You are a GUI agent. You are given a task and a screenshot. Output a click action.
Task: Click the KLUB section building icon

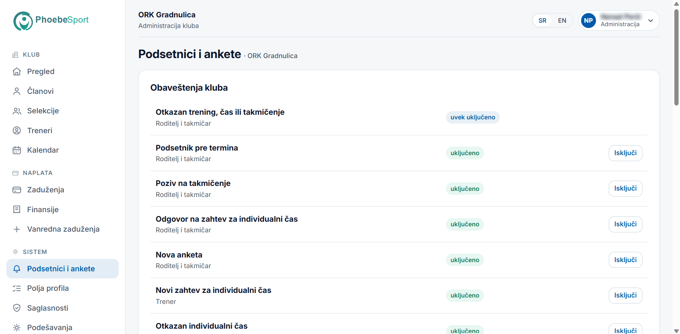(15, 55)
